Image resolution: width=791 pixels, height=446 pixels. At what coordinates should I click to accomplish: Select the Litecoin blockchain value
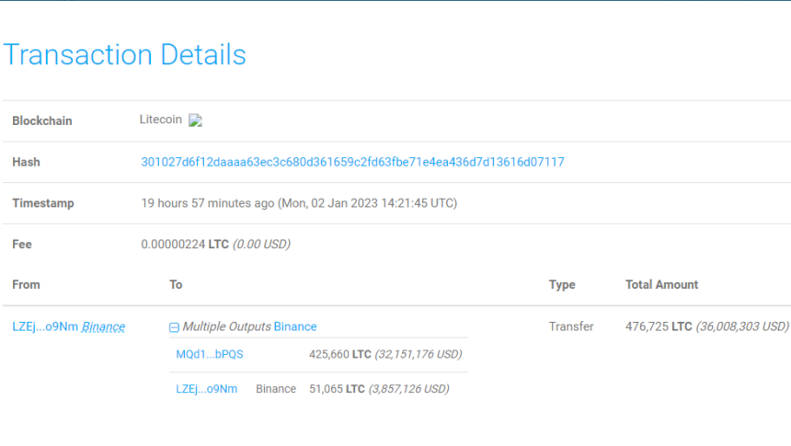[160, 120]
